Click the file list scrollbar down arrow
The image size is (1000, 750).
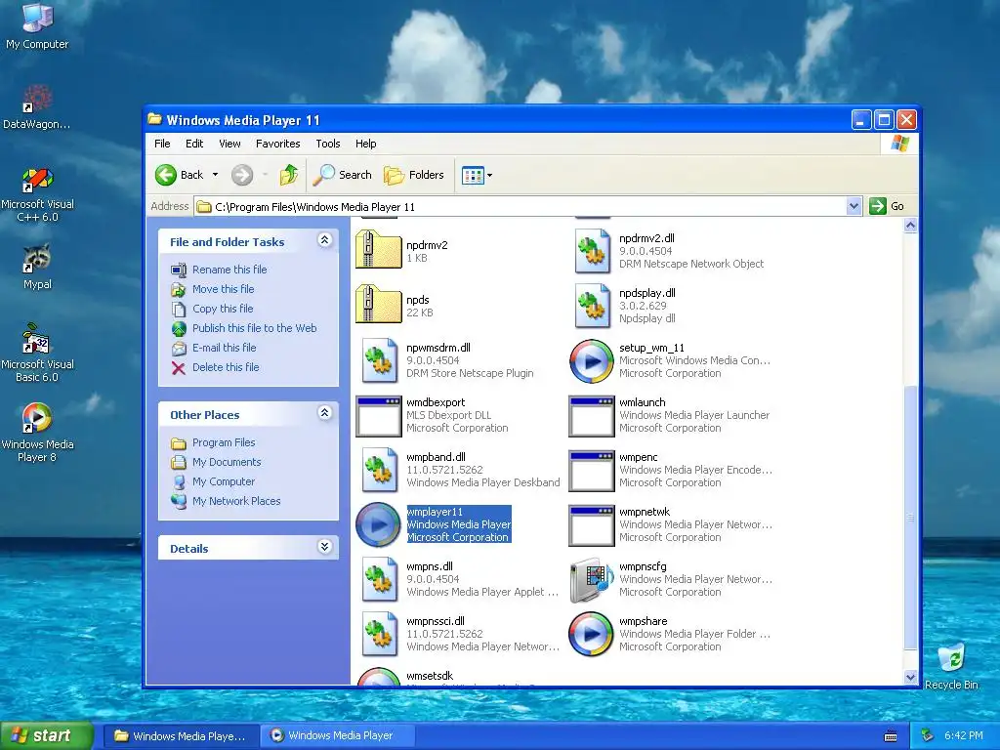click(911, 678)
